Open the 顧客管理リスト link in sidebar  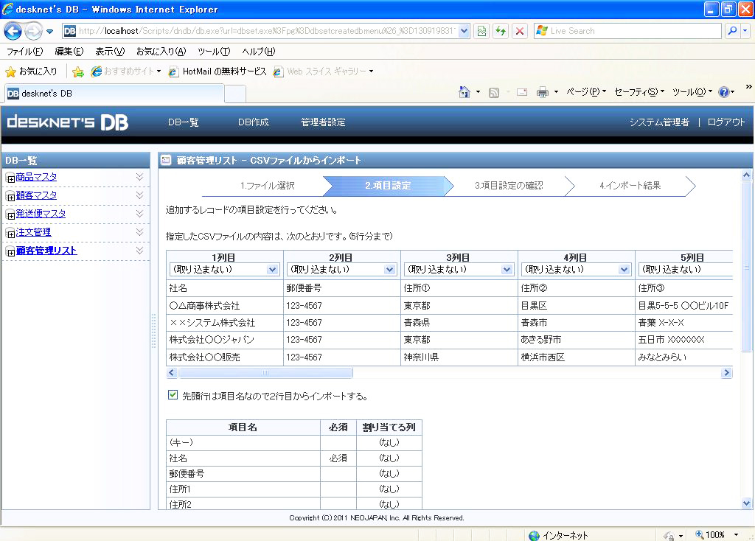[x=46, y=251]
